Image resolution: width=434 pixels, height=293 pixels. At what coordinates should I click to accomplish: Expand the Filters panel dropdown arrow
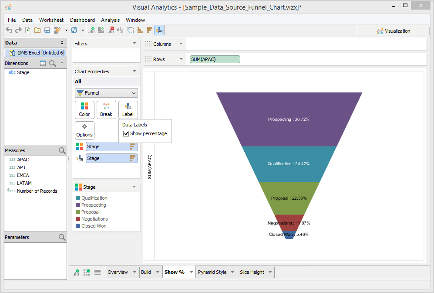[x=134, y=43]
